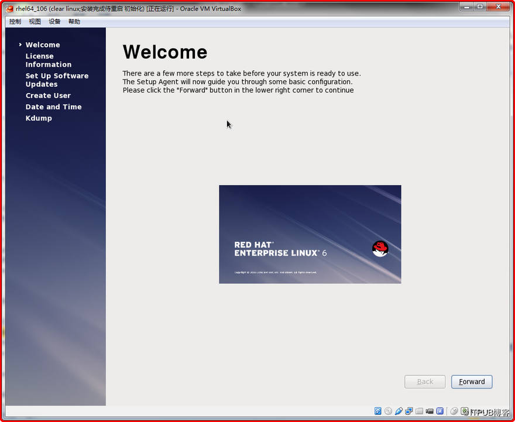The height and width of the screenshot is (422, 515).
Task: Click the shared folders status icon
Action: 419,411
